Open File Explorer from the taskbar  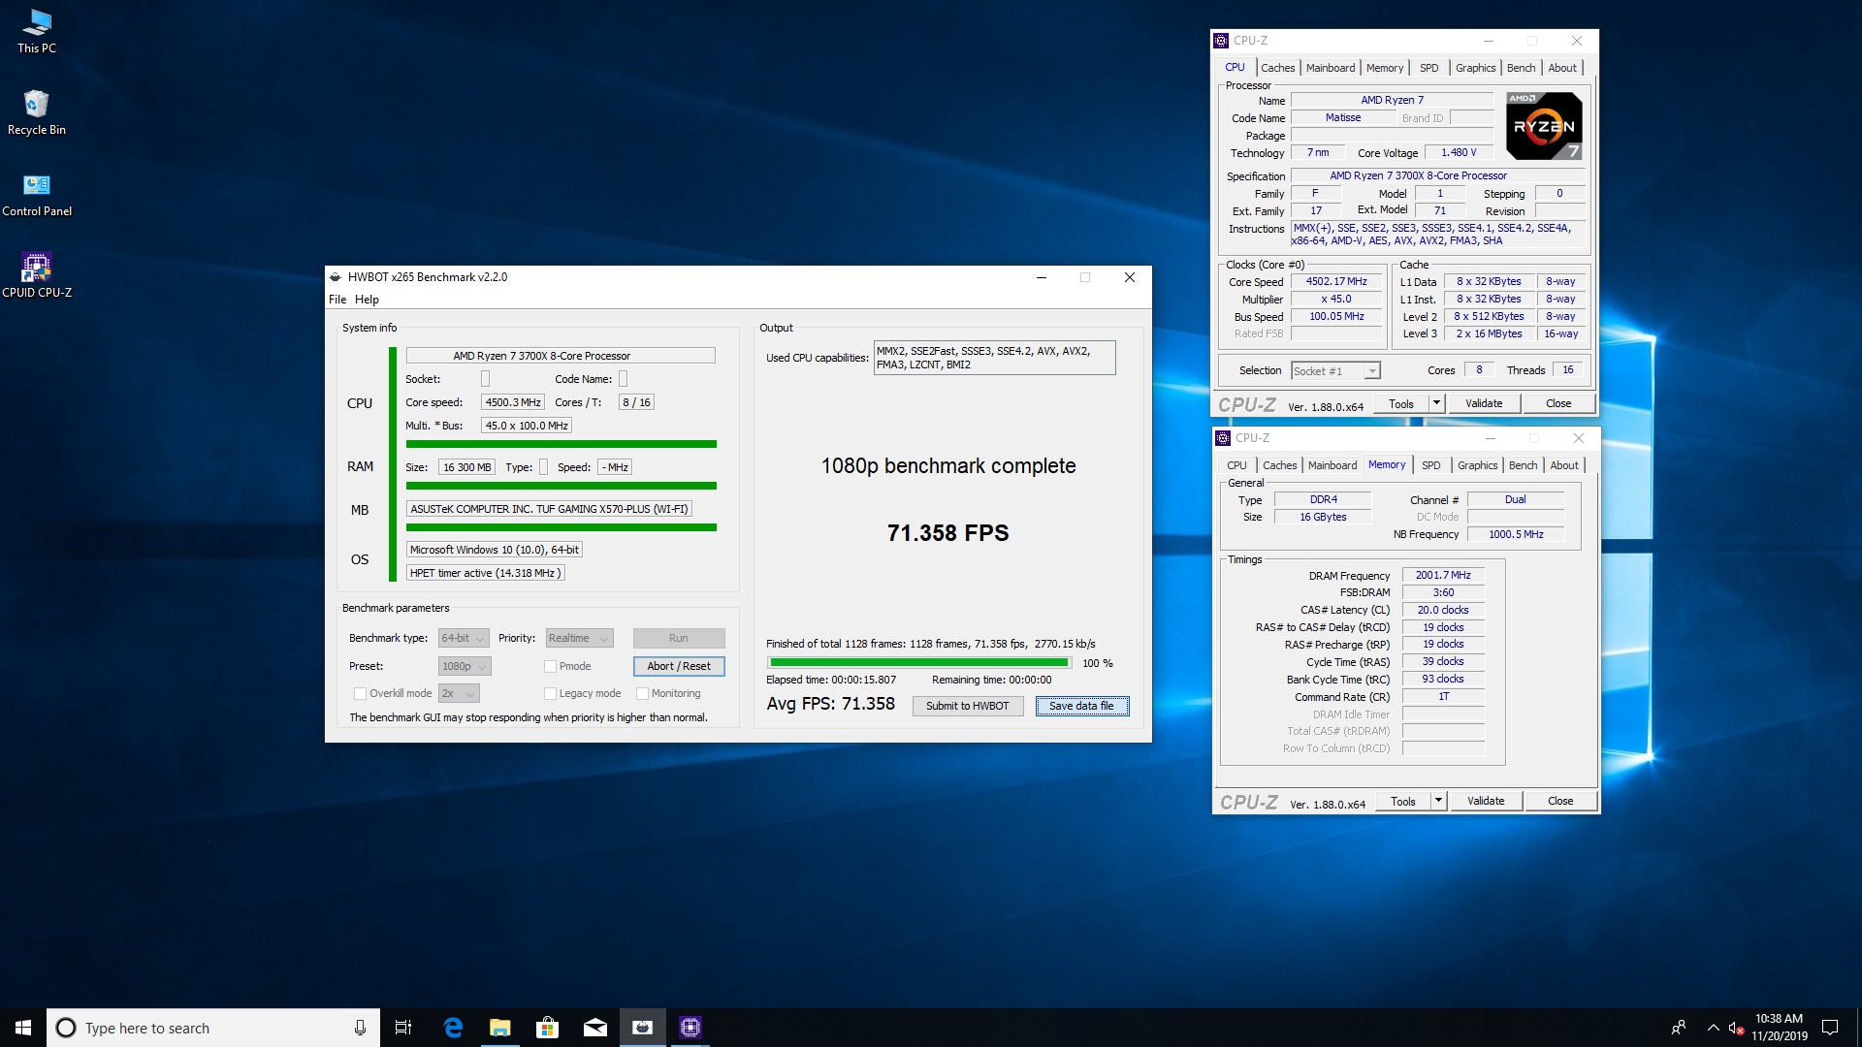500,1028
